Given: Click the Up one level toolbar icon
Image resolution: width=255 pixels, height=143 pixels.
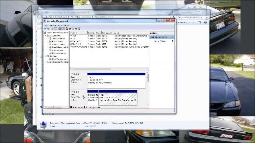Looking at the screenshot, I should [x=52, y=29].
